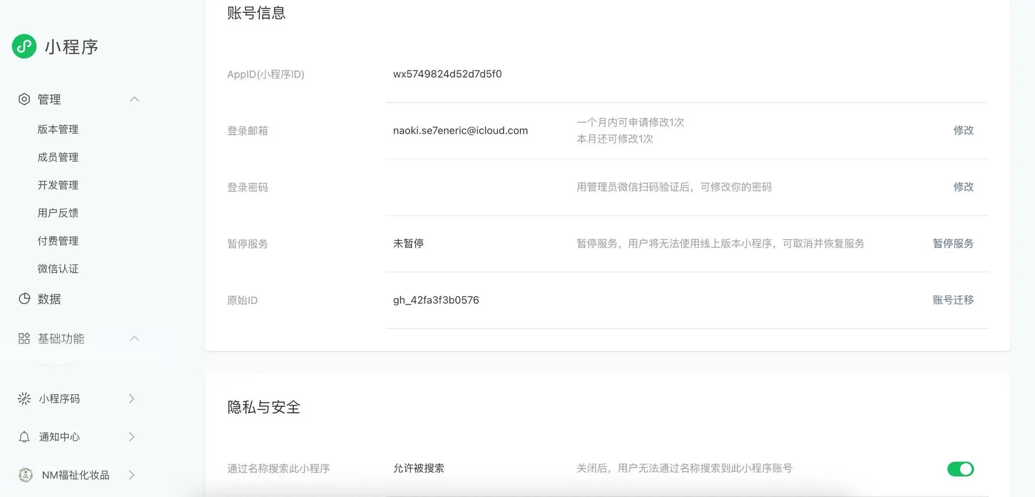The image size is (1035, 497).
Task: Click the pie chart 数据 icon
Action: click(24, 299)
